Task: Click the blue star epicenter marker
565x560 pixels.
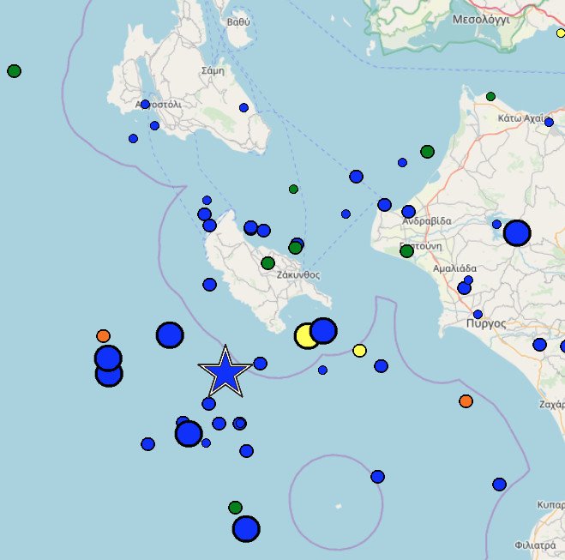Action: coord(225,373)
